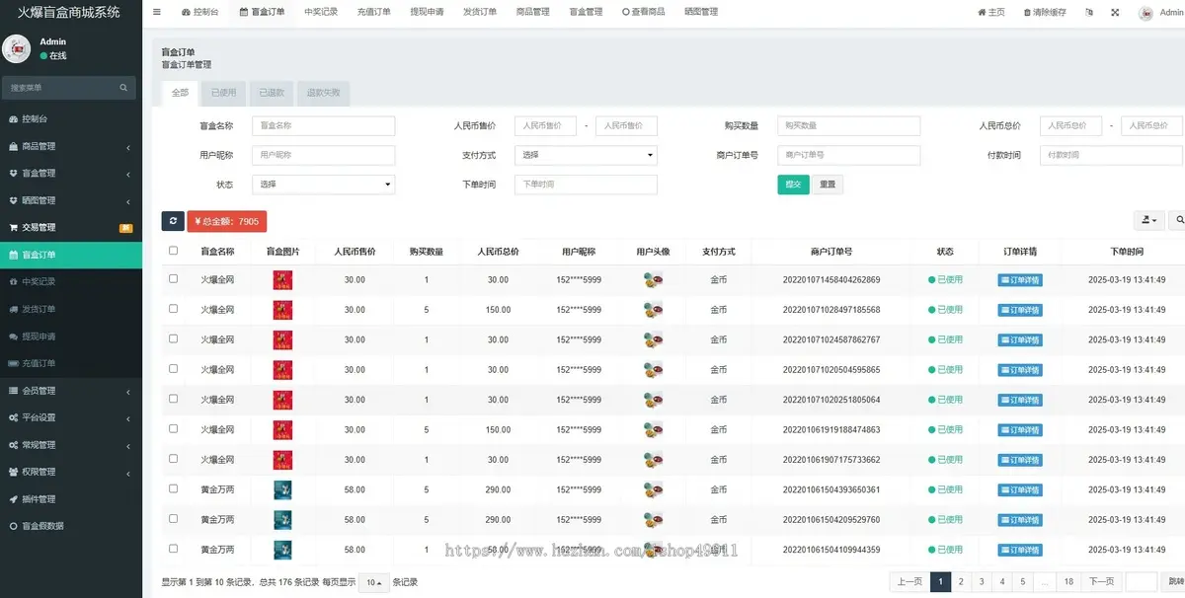Open 中奖记录 in the left sidebar
The width and height of the screenshot is (1185, 598).
point(71,281)
